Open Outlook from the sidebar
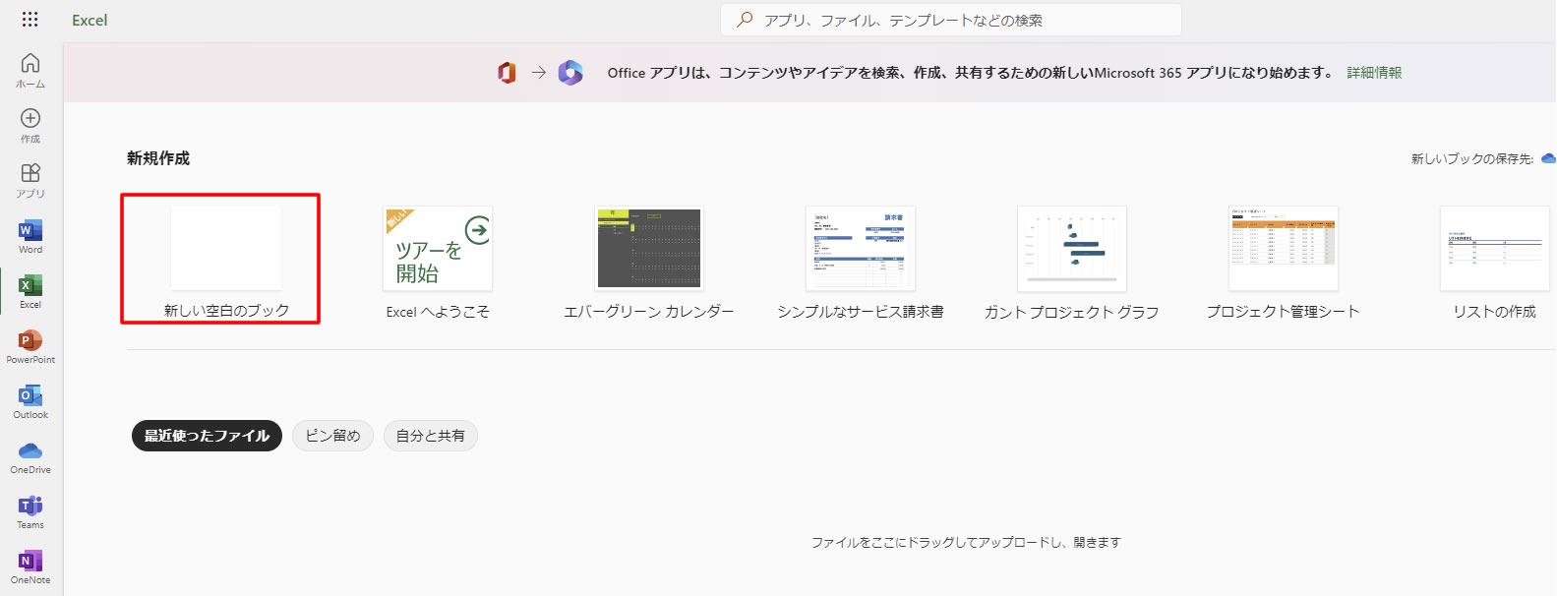The image size is (1557, 596). pos(30,401)
